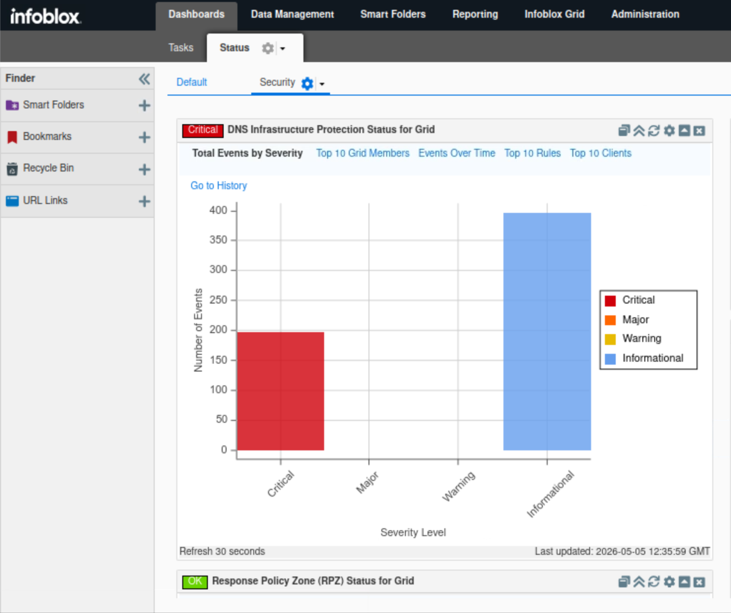Click the plus icon next to Bookmarks
The width and height of the screenshot is (731, 613).
click(144, 137)
